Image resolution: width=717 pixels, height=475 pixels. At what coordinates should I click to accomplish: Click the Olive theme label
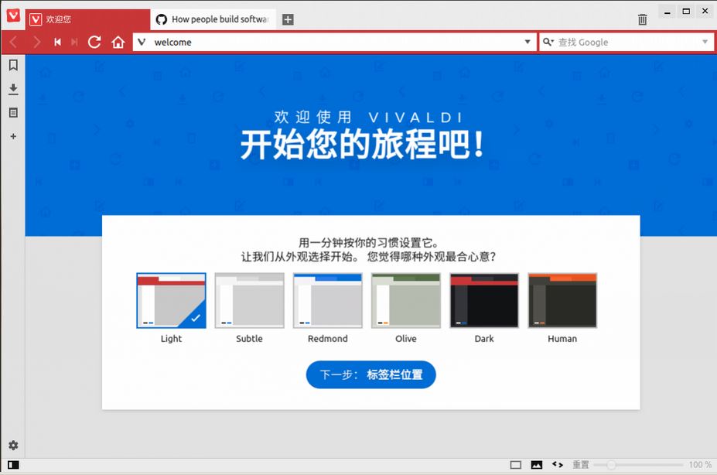406,339
